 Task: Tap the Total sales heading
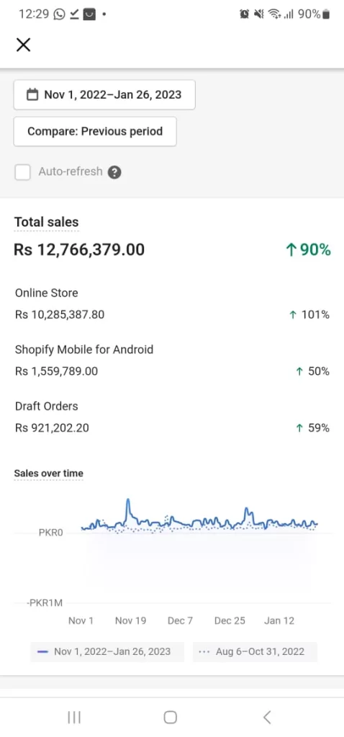pos(47,222)
